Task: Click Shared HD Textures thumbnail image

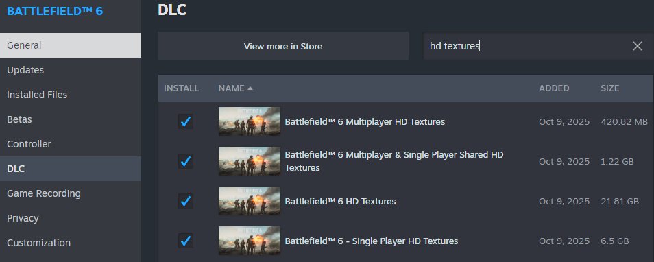Action: (x=250, y=161)
